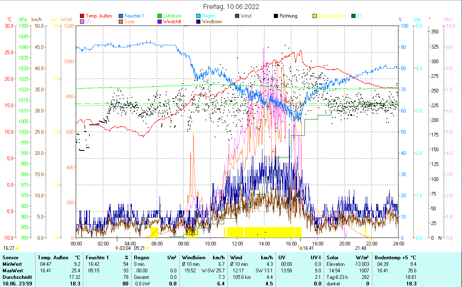Image resolution: width=462 pixels, height=287 pixels.
Task: Select the 'Luftdruck' legend label
Action: click(172, 16)
